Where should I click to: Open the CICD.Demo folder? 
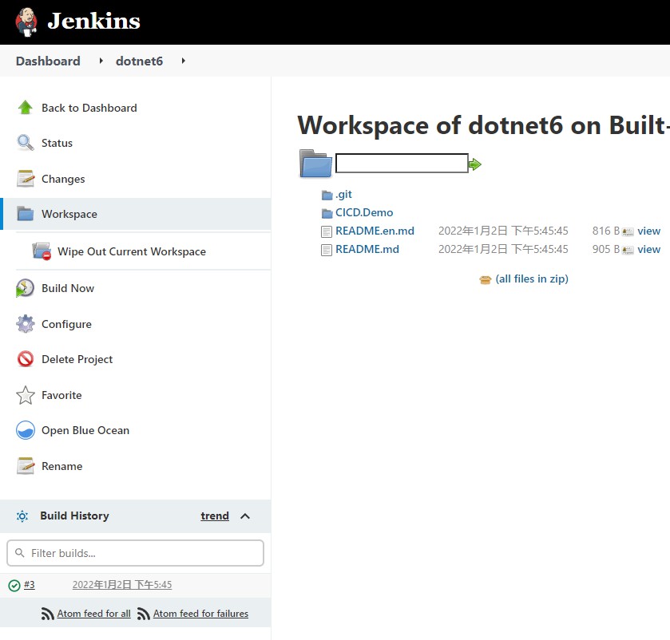point(364,213)
